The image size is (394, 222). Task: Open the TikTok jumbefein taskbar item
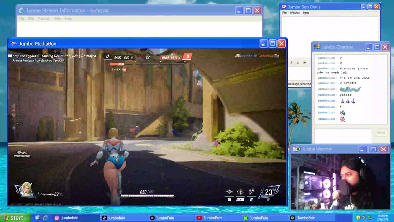(123, 218)
